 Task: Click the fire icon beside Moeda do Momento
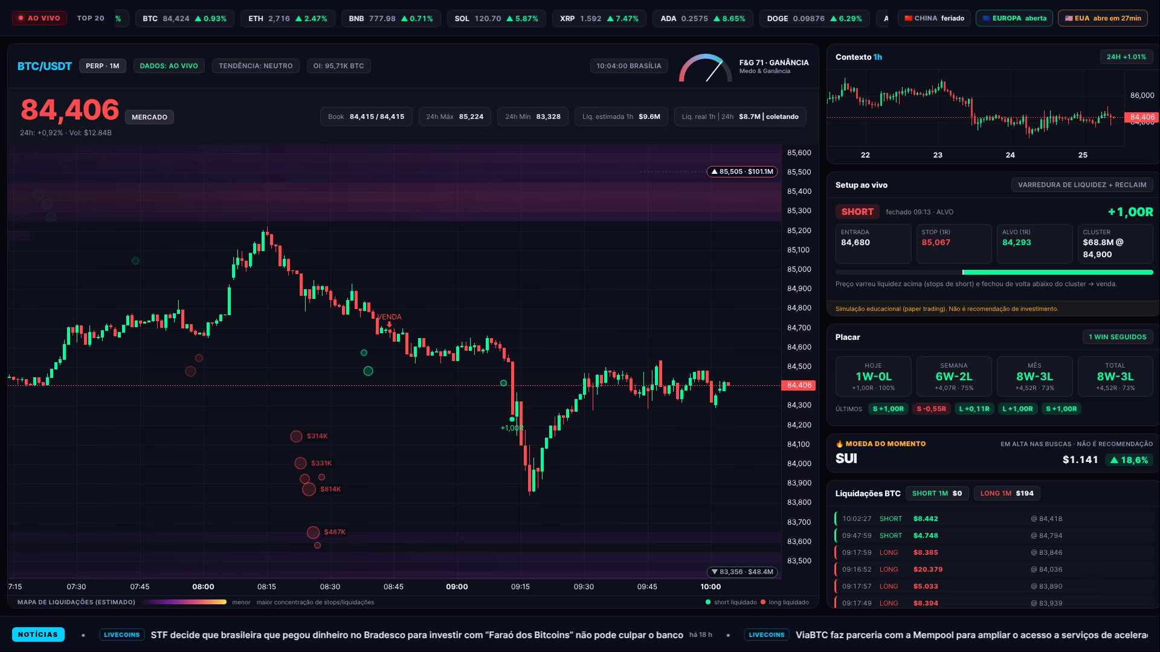click(839, 444)
